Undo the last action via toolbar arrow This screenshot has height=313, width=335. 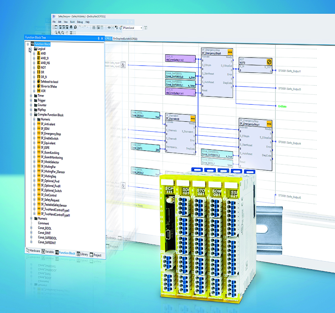(80, 27)
